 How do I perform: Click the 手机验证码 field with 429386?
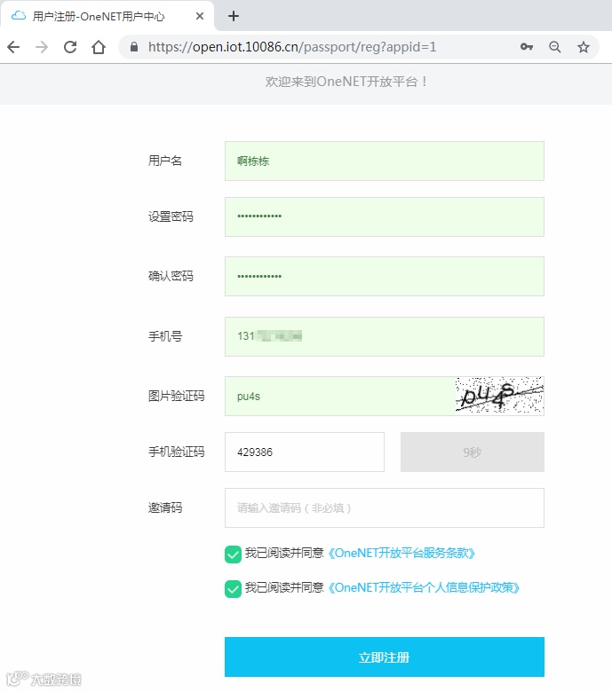pos(305,452)
